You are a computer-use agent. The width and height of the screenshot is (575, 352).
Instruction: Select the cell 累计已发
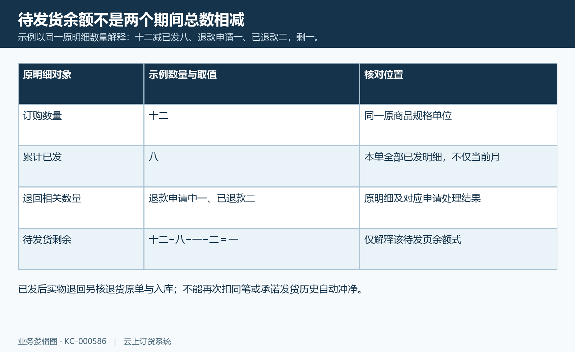(81, 166)
